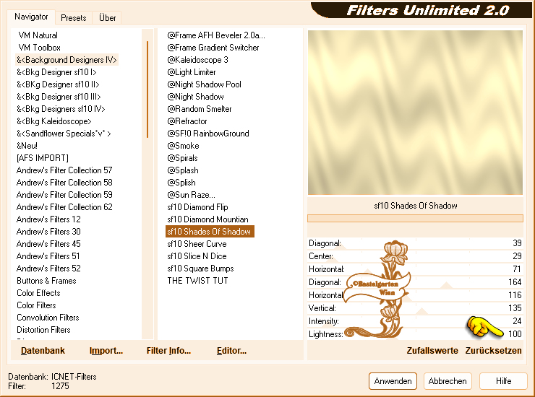Select highlighted sf10 Shades Of Shadow filter
The width and height of the screenshot is (535, 397).
click(x=210, y=232)
